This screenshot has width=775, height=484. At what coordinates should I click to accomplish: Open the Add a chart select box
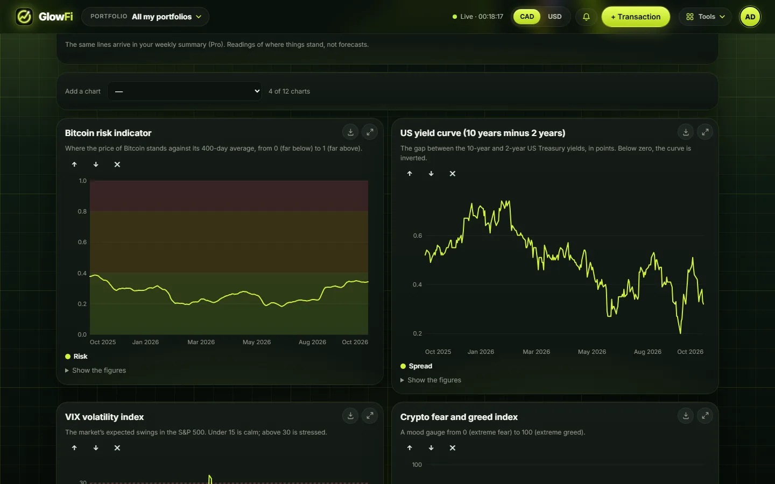coord(185,91)
